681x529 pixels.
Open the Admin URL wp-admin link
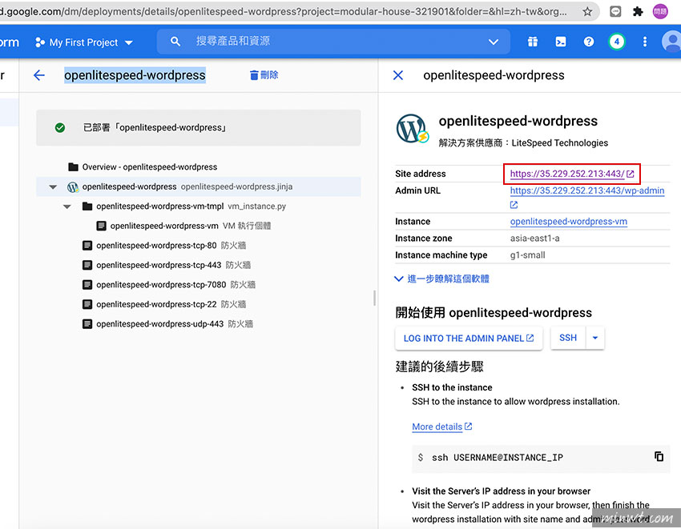click(587, 190)
